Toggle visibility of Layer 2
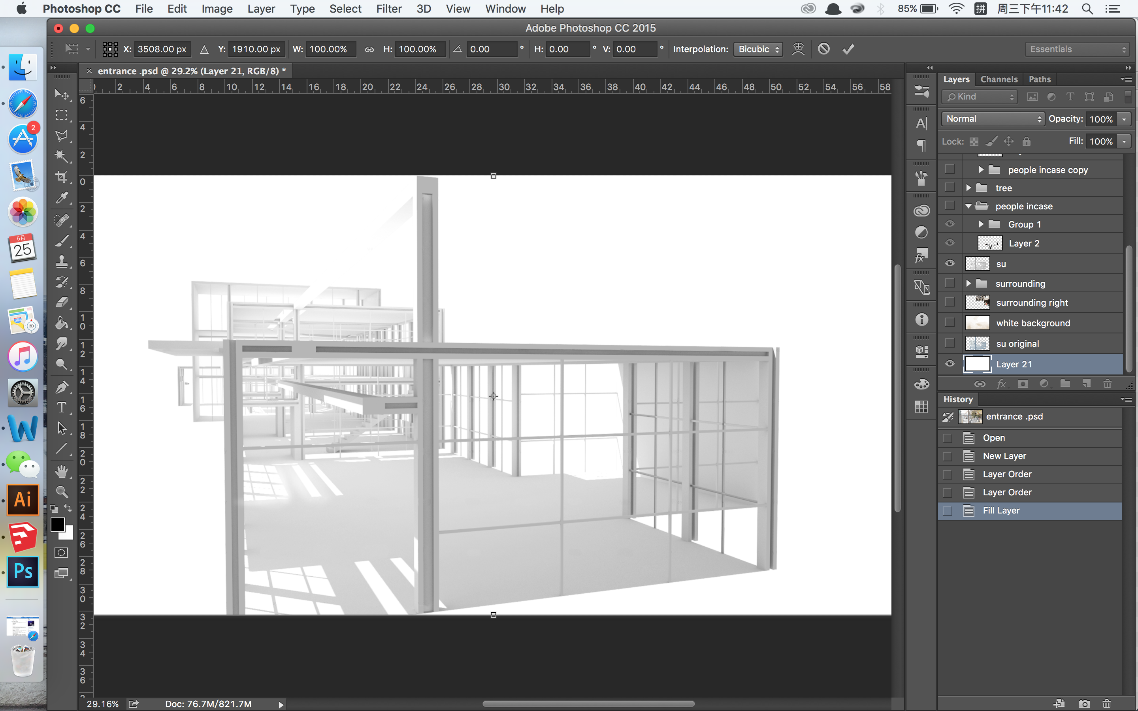The width and height of the screenshot is (1138, 711). tap(950, 243)
